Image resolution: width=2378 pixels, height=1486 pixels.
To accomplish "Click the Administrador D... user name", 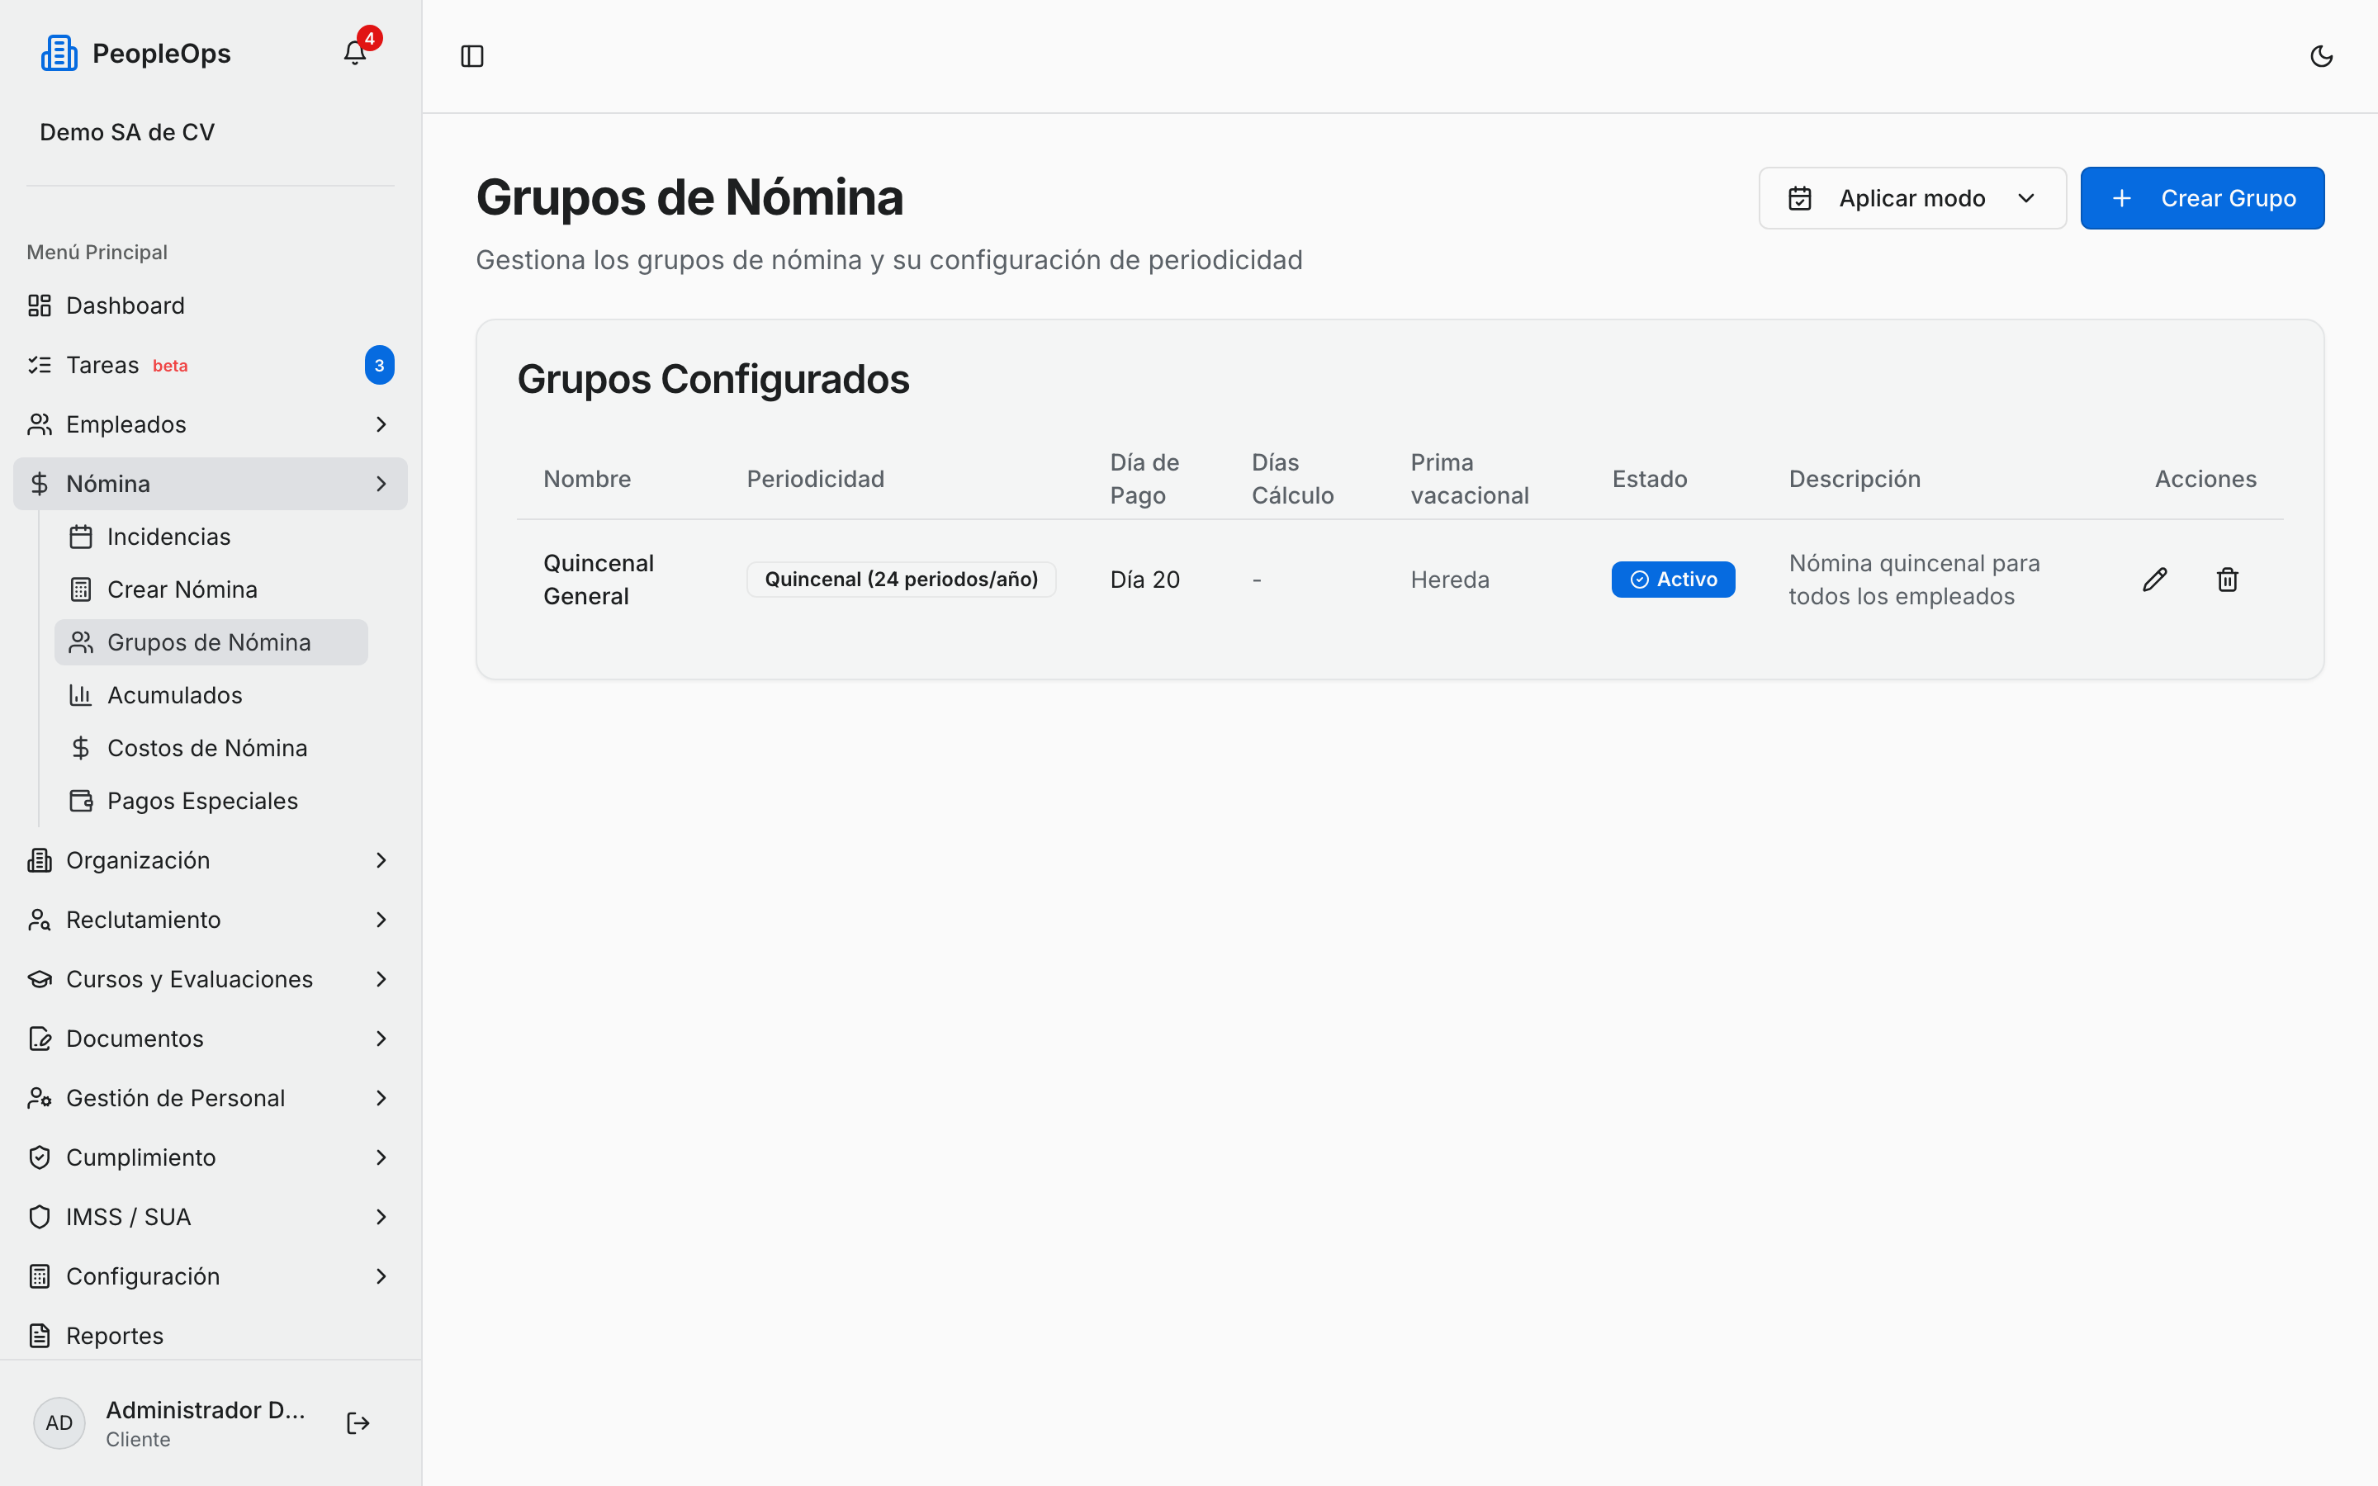I will (206, 1409).
